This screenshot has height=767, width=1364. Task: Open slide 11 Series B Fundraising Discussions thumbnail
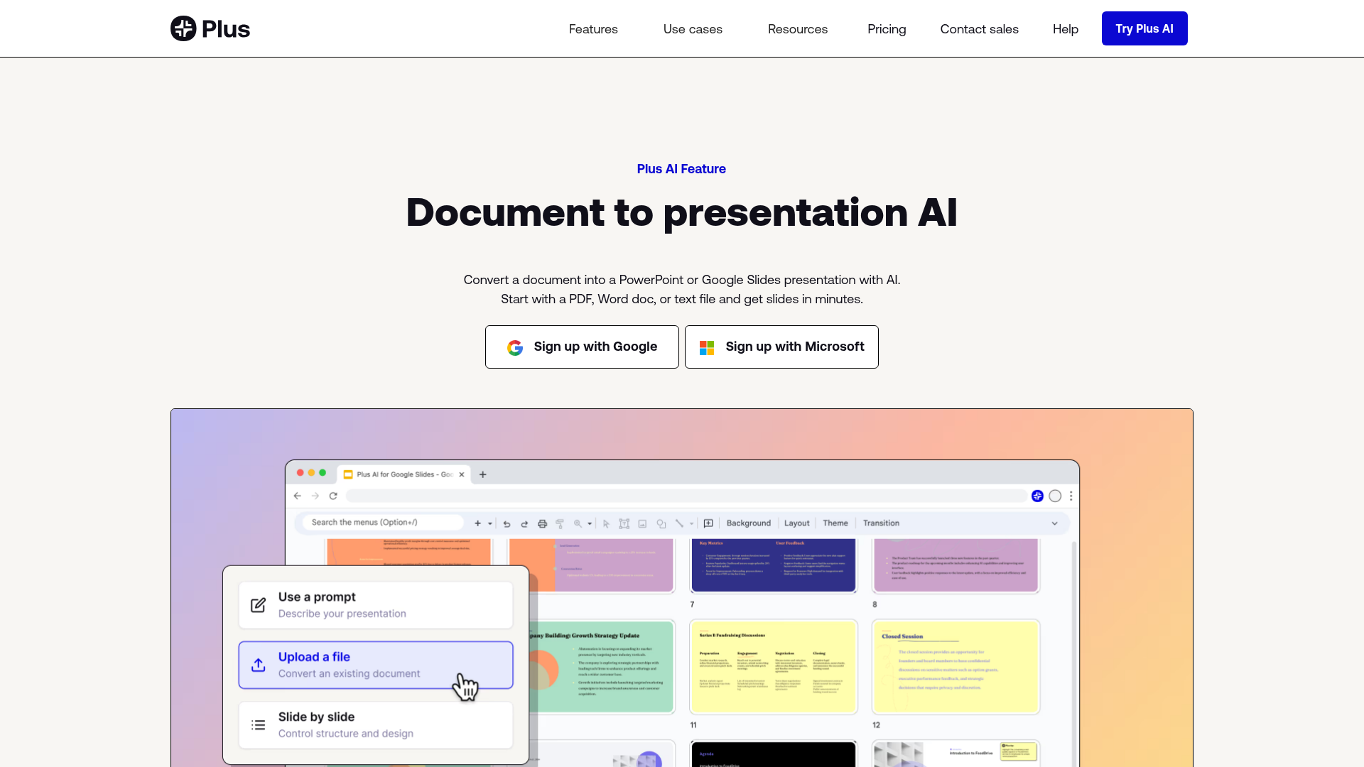(773, 666)
